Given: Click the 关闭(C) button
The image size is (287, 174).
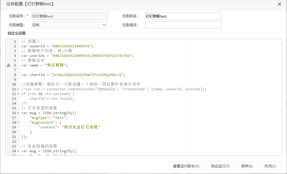Looking at the screenshot, I should (x=270, y=166).
